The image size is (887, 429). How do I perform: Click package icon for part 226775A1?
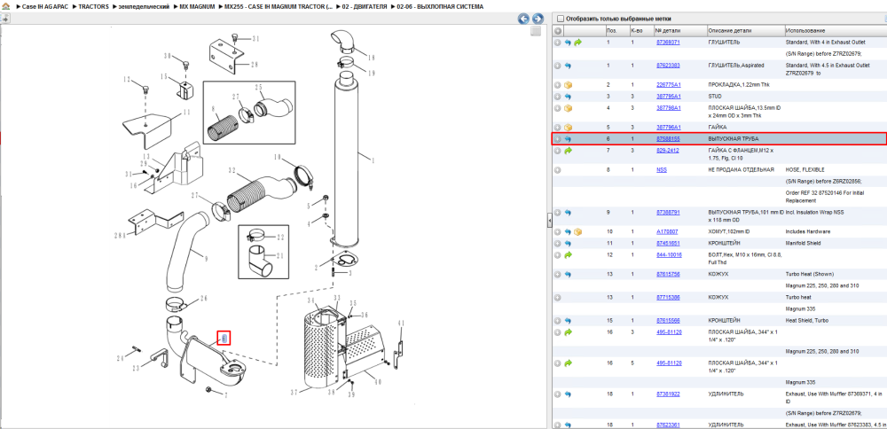click(x=569, y=85)
